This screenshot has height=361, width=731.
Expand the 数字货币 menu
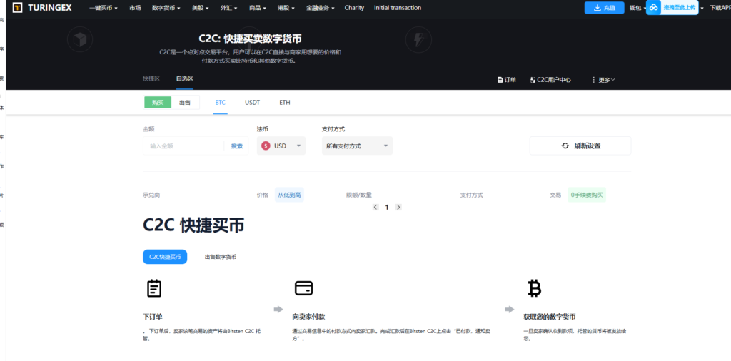click(x=166, y=8)
